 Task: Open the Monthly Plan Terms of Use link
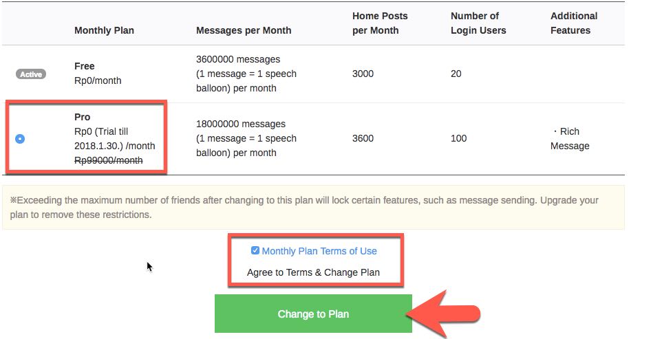tap(319, 251)
